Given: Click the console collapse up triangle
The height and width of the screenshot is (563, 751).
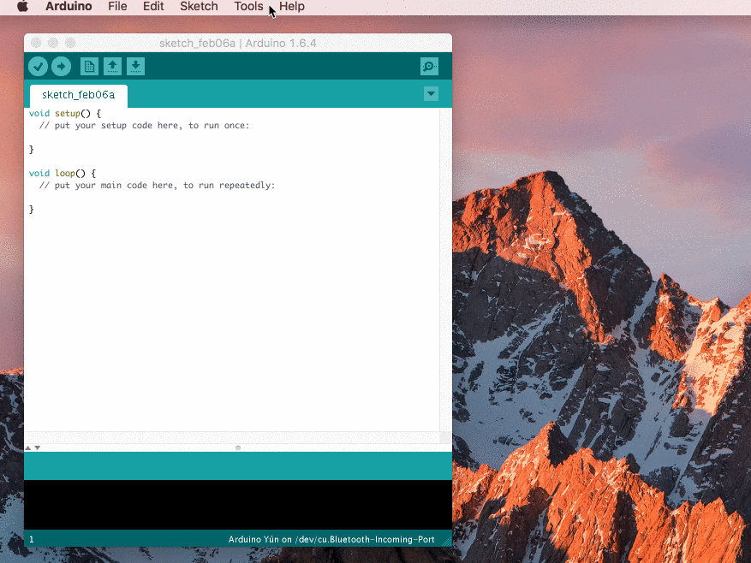Looking at the screenshot, I should point(28,448).
